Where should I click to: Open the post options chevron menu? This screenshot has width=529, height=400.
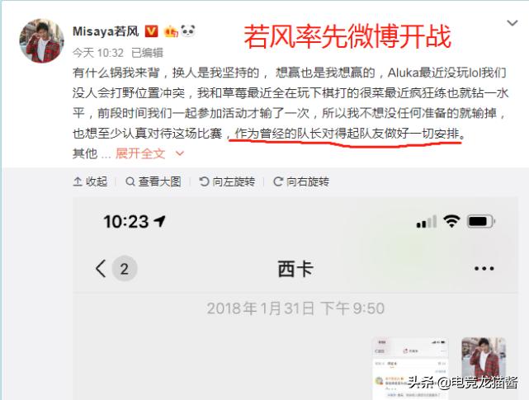point(512,23)
